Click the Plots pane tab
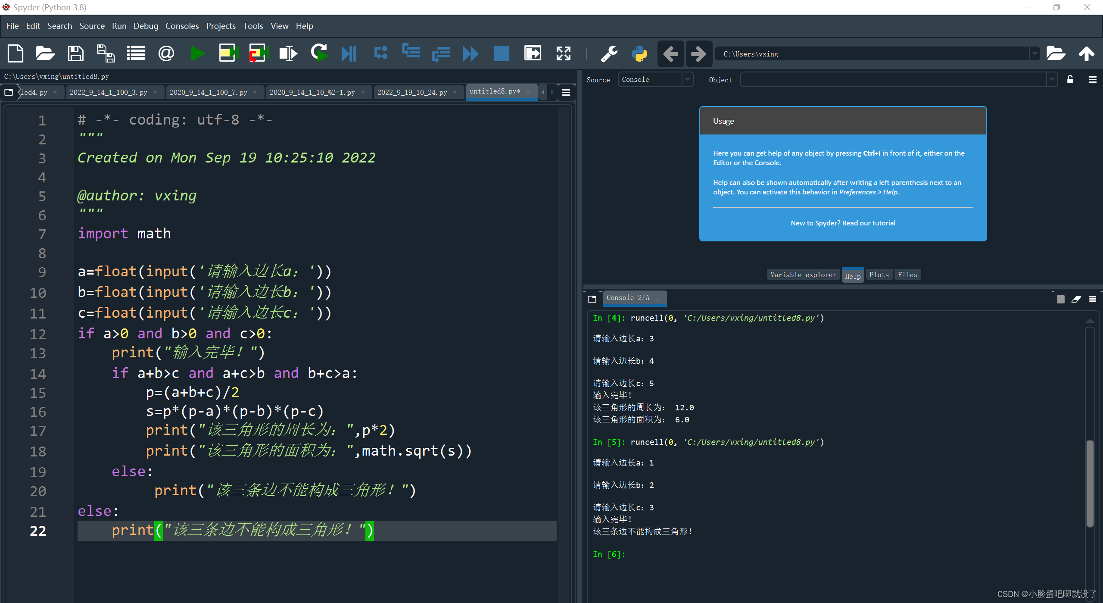Viewport: 1103px width, 603px height. pos(879,275)
